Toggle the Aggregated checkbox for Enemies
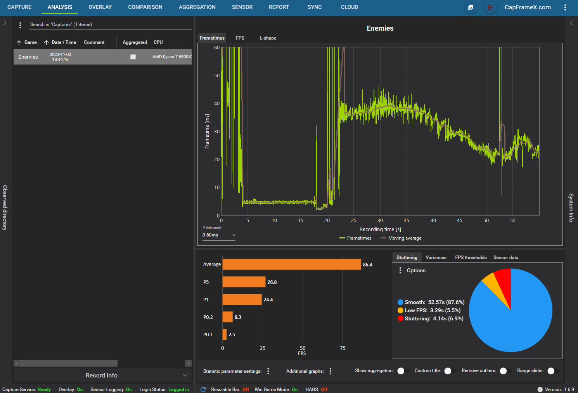578x393 pixels. coord(133,57)
